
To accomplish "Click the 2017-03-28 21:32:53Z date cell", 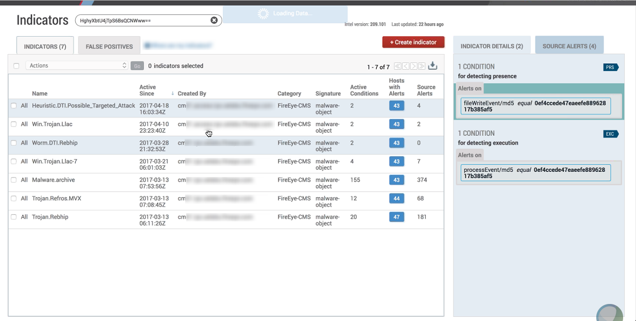I will tap(154, 146).
